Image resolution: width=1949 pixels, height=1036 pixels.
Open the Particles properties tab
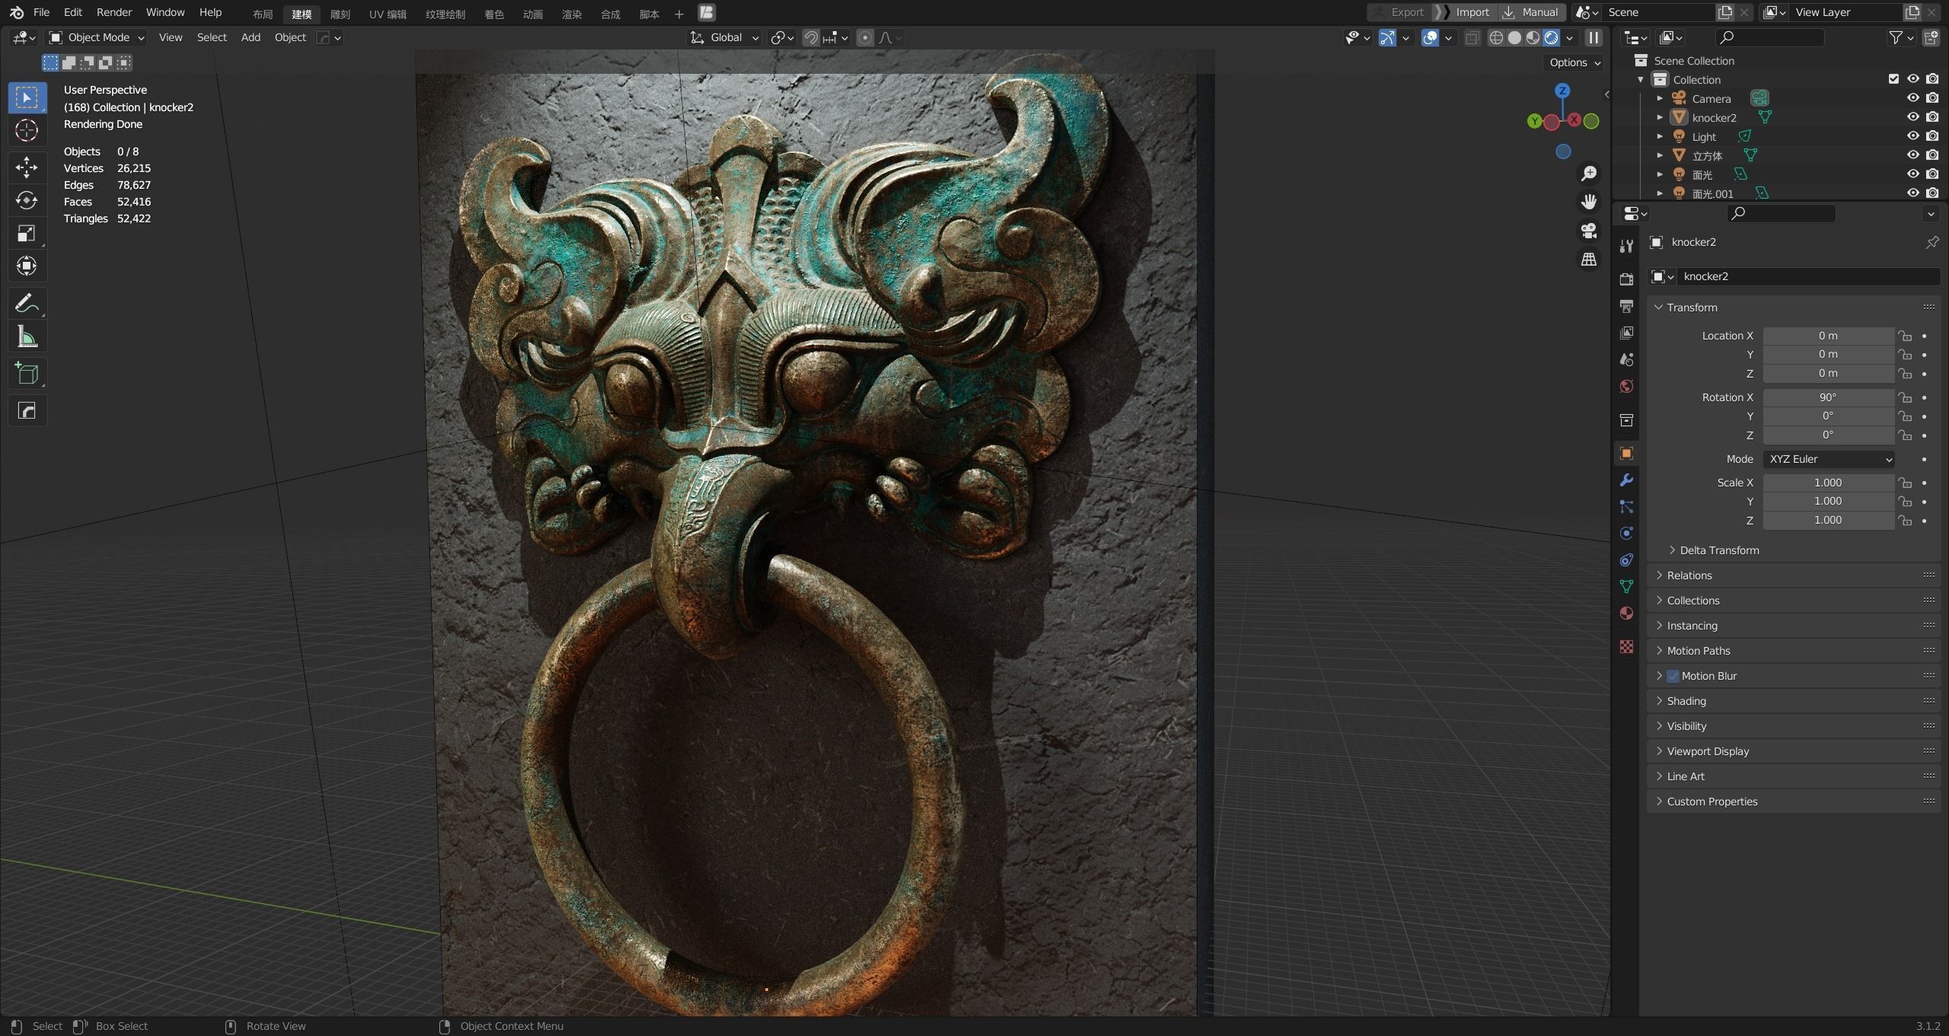click(x=1626, y=506)
